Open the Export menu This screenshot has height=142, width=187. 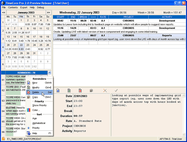tap(24, 7)
